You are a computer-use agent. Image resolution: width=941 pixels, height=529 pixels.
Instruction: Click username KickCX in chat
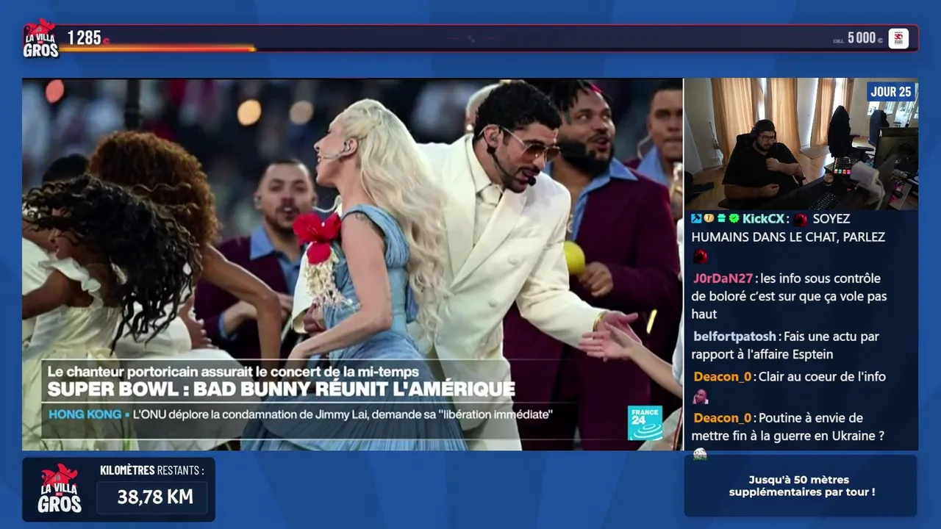click(x=762, y=219)
